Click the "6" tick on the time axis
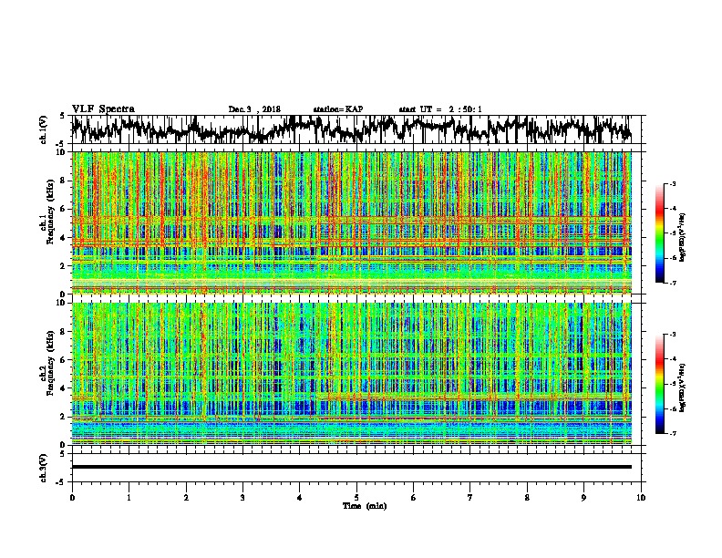The image size is (722, 558). (x=414, y=498)
